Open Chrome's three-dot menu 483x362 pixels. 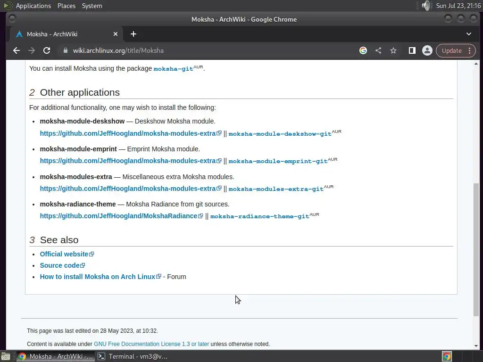[470, 50]
